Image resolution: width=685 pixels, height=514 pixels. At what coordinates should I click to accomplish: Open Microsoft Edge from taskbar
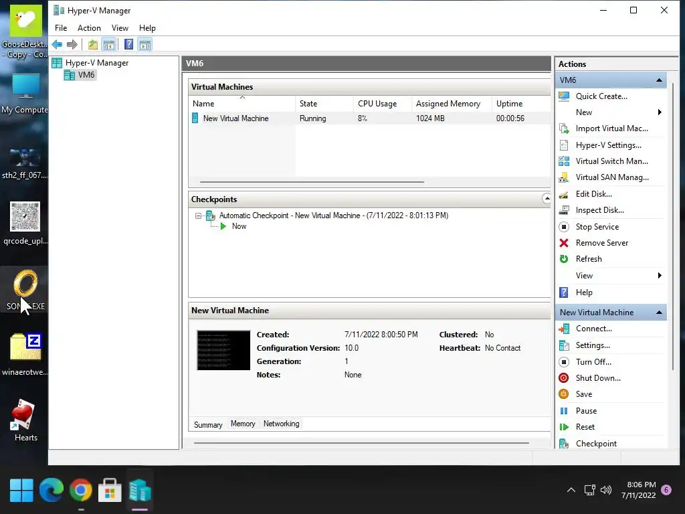click(51, 491)
